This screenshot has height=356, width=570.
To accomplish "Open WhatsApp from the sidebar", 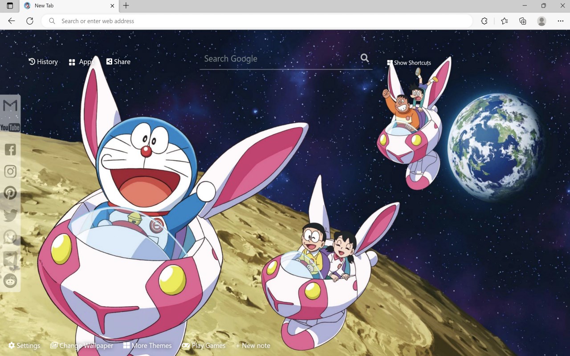I will [x=10, y=237].
